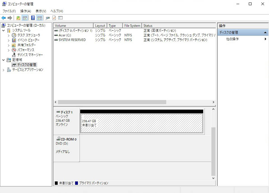The width and height of the screenshot is (269, 193).
Task: Click the forward navigation arrow icon
Action: pos(10,18)
